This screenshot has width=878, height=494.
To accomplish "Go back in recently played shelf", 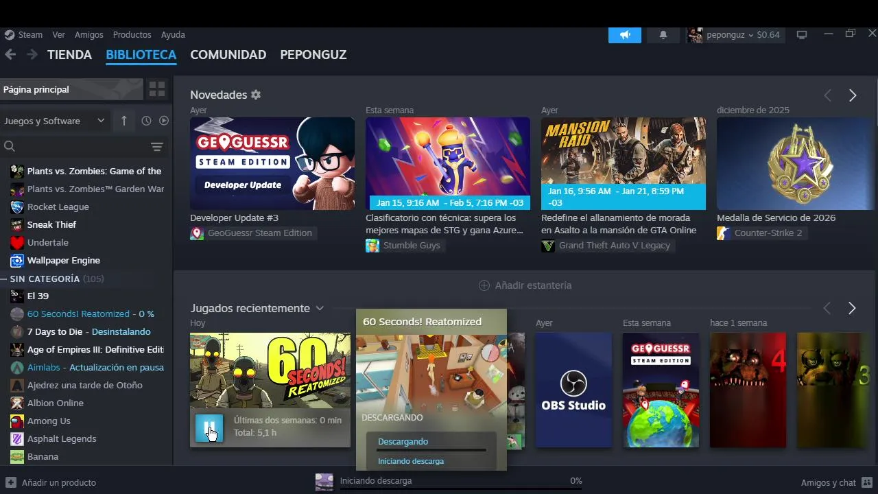I will click(x=827, y=309).
